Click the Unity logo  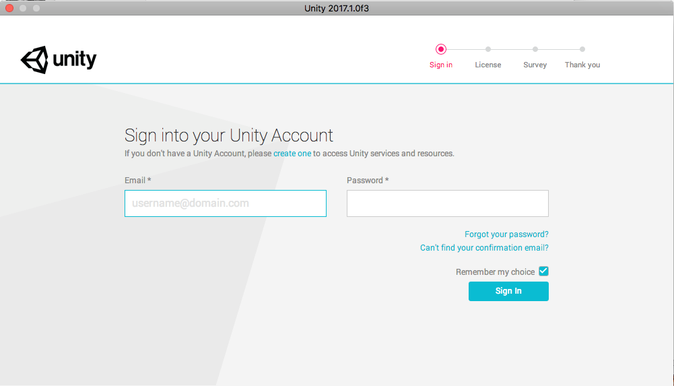pyautogui.click(x=59, y=60)
